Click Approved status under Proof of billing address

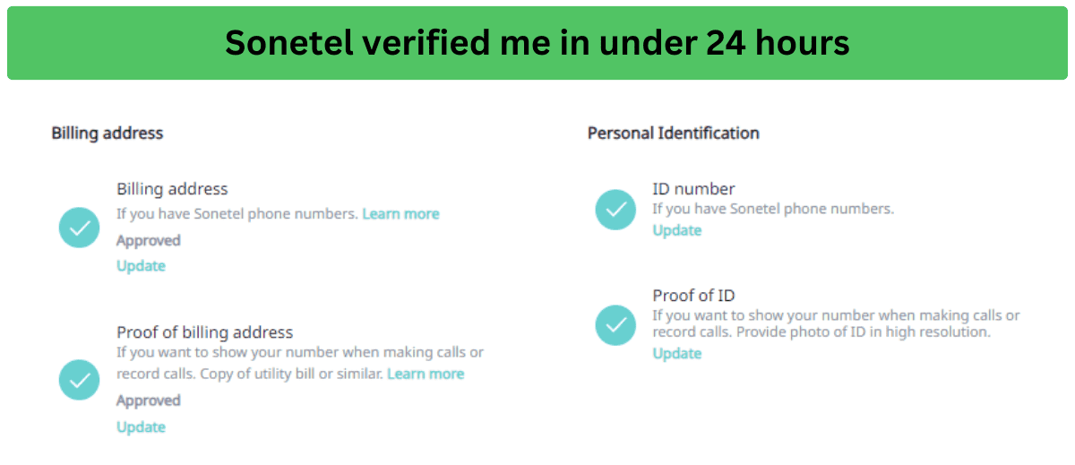click(x=149, y=400)
